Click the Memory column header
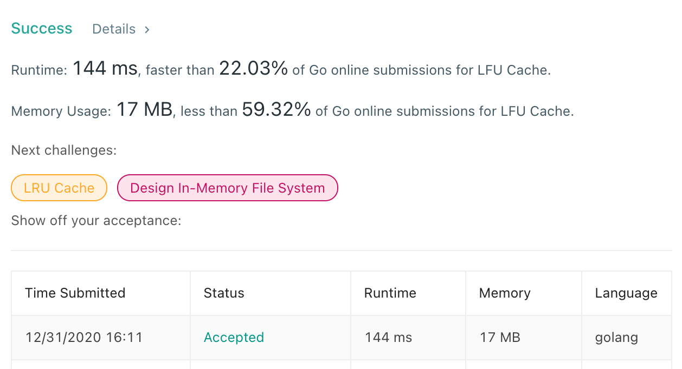Image resolution: width=682 pixels, height=369 pixels. click(505, 293)
